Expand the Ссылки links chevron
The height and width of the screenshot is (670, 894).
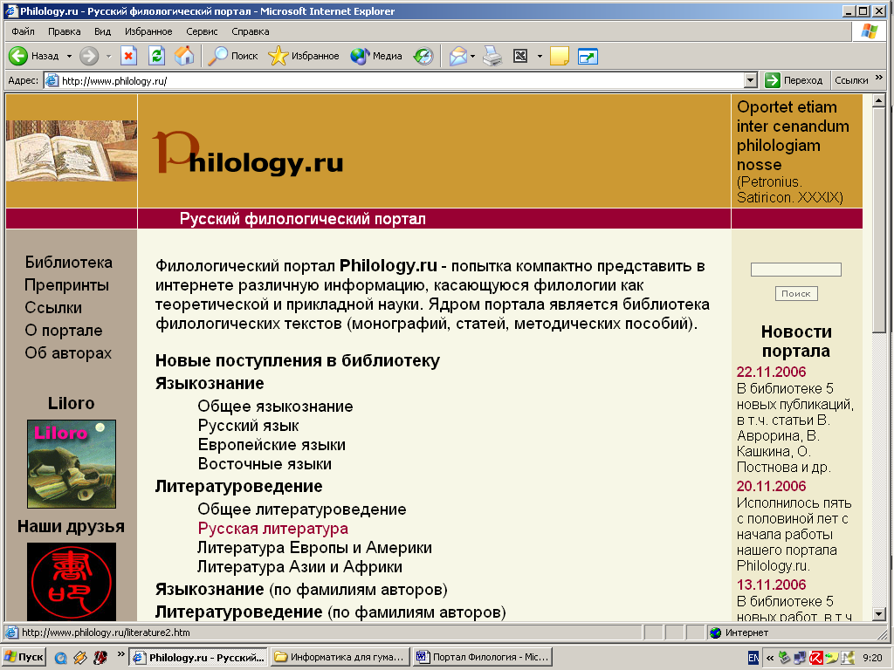click(878, 78)
